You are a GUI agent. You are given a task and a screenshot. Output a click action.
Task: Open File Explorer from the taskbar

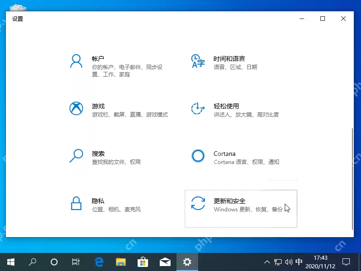[120, 262]
